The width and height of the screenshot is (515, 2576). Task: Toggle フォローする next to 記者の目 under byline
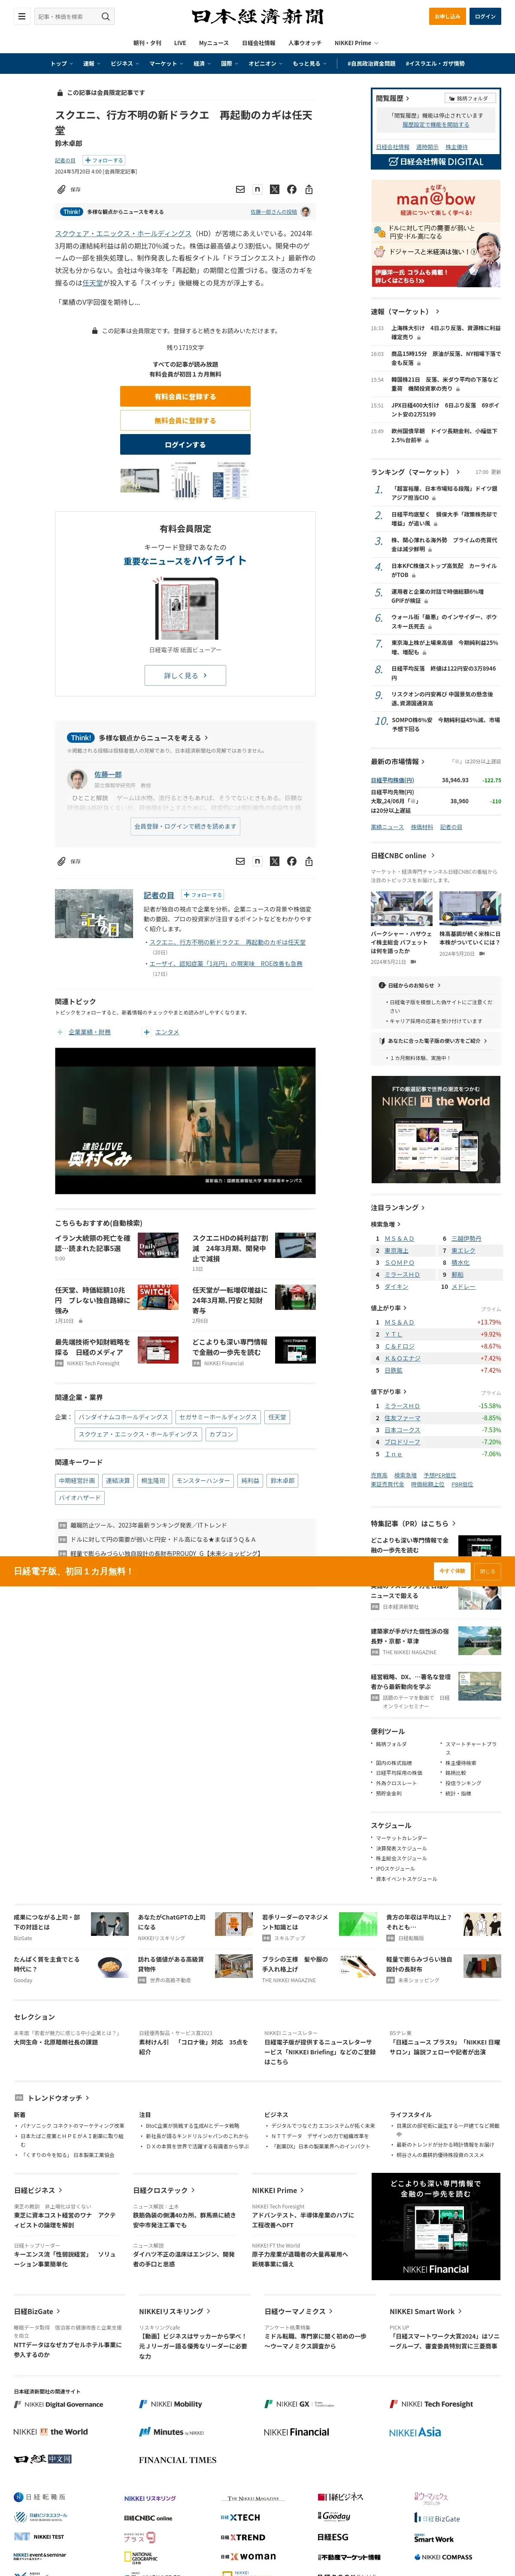point(103,160)
